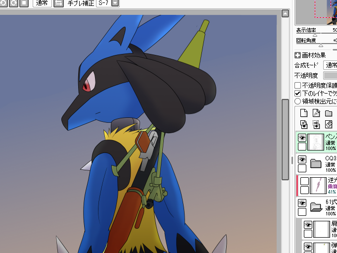Screen dimensions: 337x253
Task: Expand the 画材効果 section
Action: pos(297,55)
